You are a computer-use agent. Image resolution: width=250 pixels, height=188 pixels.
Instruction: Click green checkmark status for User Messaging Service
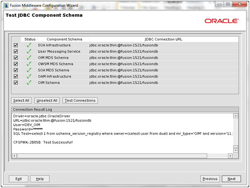pos(29,51)
